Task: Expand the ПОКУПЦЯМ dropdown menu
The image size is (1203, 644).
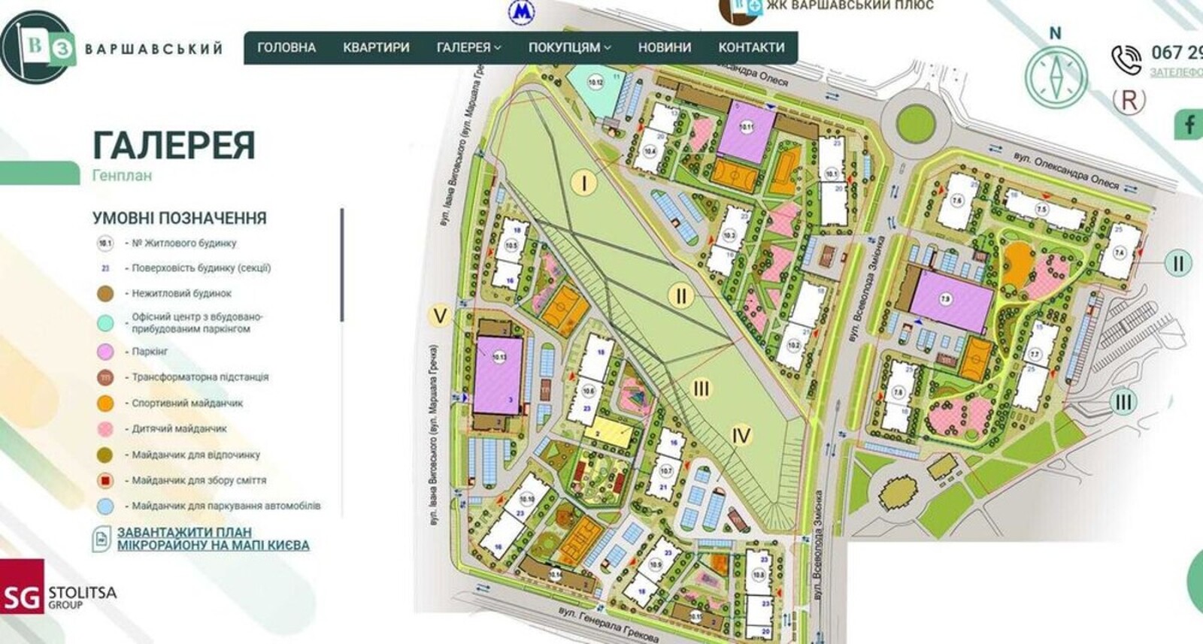Action: 569,47
